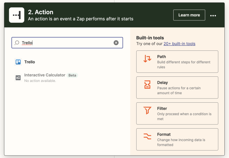229x158 pixels.
Task: Clear the search text with the X icon
Action: click(116, 43)
